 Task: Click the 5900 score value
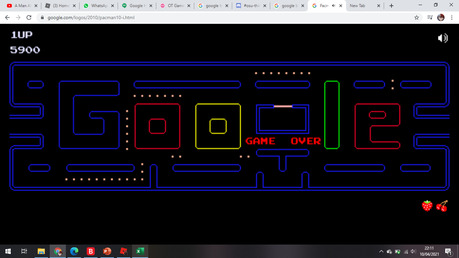pyautogui.click(x=25, y=50)
